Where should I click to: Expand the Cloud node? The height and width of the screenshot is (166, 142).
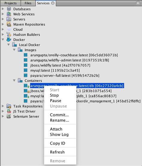tap(3, 29)
